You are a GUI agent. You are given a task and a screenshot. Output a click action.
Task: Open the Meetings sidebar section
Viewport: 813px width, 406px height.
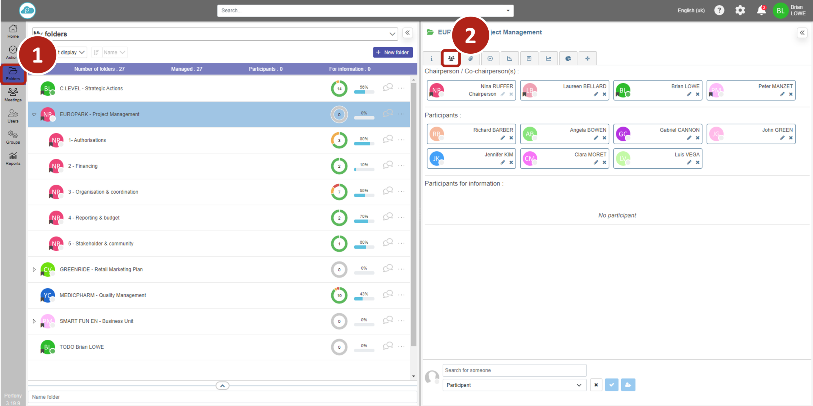[13, 94]
